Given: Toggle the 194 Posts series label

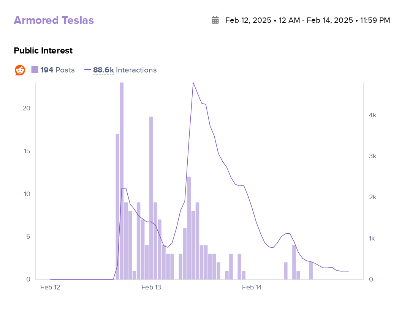Looking at the screenshot, I should (57, 70).
